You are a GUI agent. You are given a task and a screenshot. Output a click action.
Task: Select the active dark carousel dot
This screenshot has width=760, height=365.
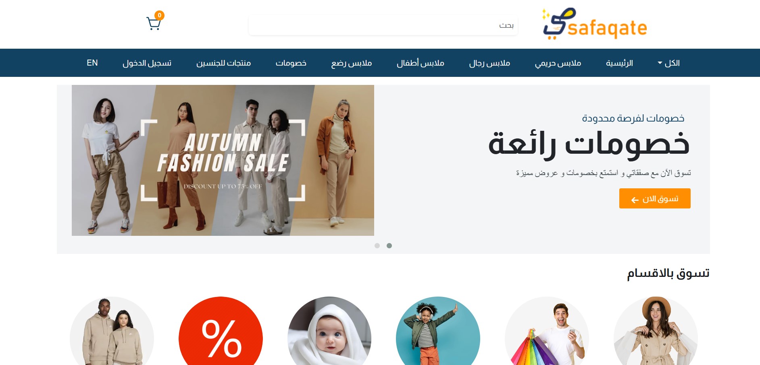point(389,245)
